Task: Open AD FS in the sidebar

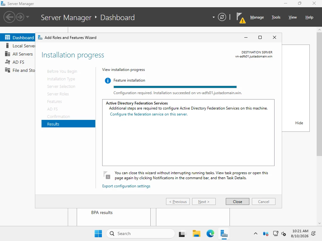Action: coord(18,62)
